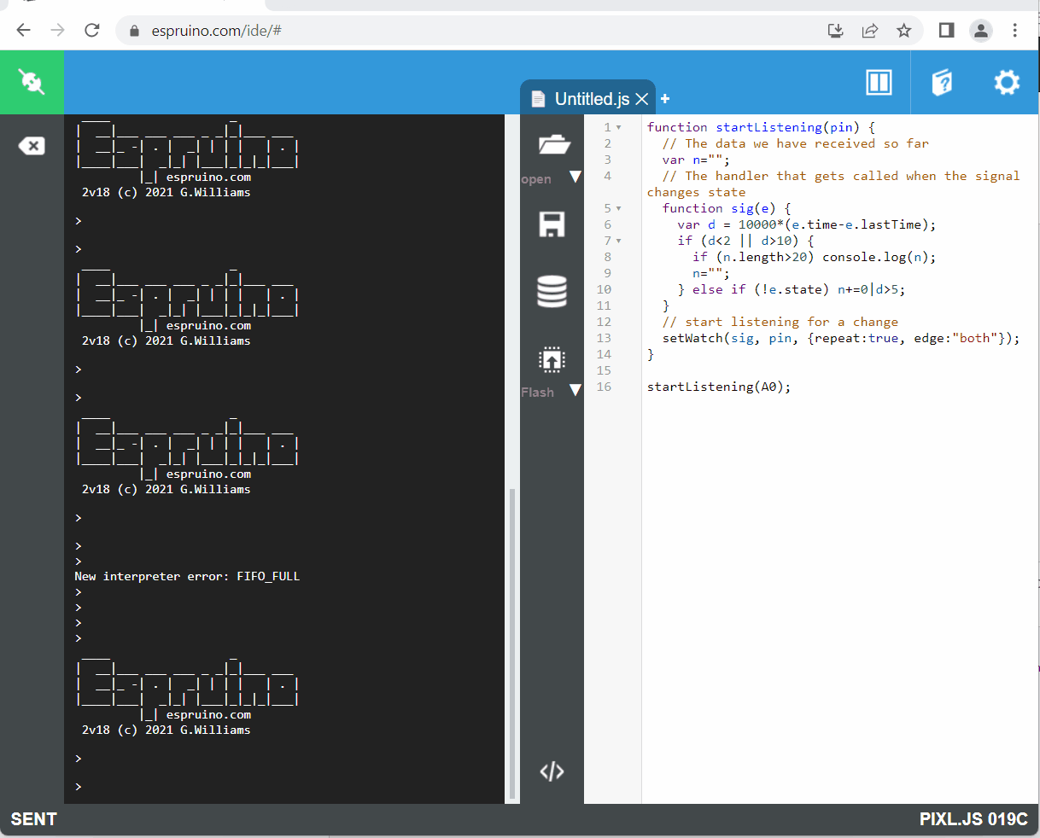Collapse code fold arrow on line 7
The image size is (1040, 838).
coord(619,241)
